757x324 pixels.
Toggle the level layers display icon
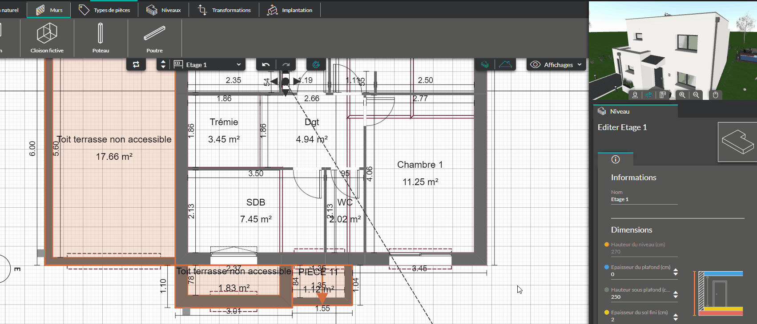(485, 65)
